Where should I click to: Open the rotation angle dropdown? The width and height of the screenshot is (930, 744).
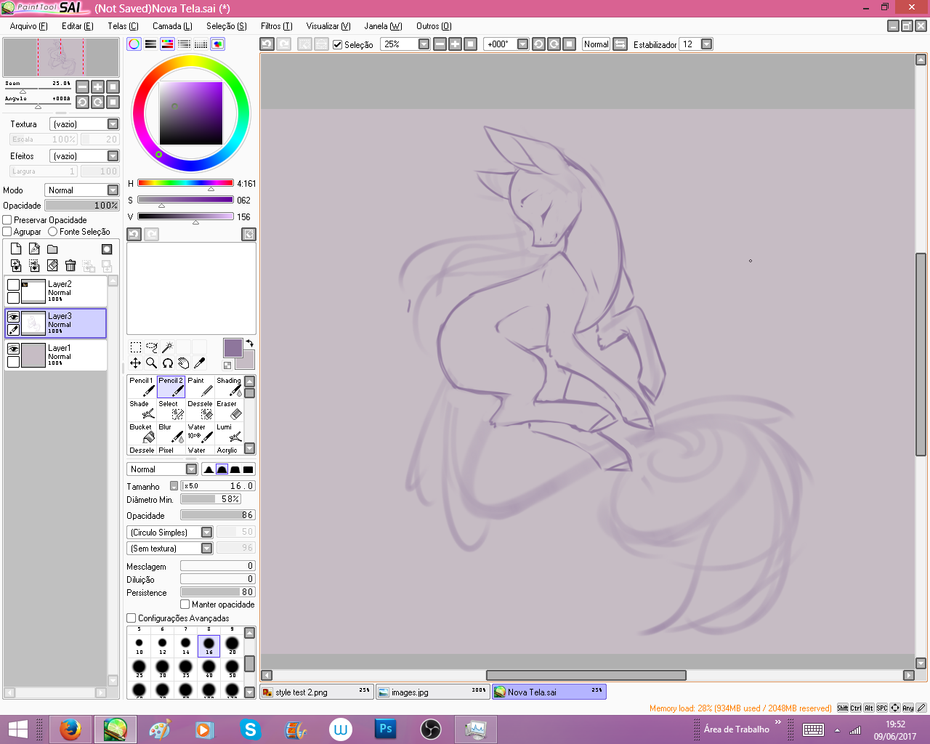[x=522, y=44]
